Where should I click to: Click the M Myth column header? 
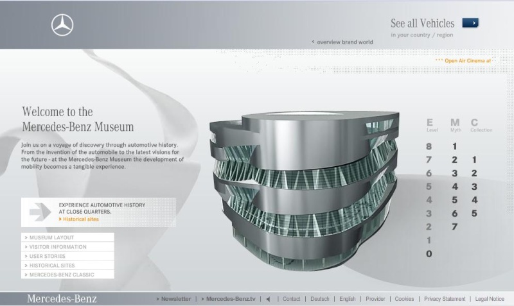tap(456, 125)
